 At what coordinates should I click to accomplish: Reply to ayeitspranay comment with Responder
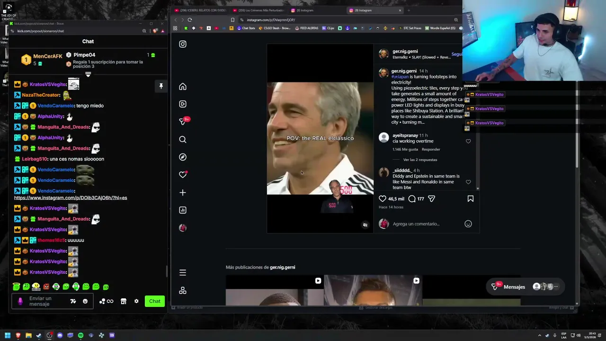click(x=431, y=150)
